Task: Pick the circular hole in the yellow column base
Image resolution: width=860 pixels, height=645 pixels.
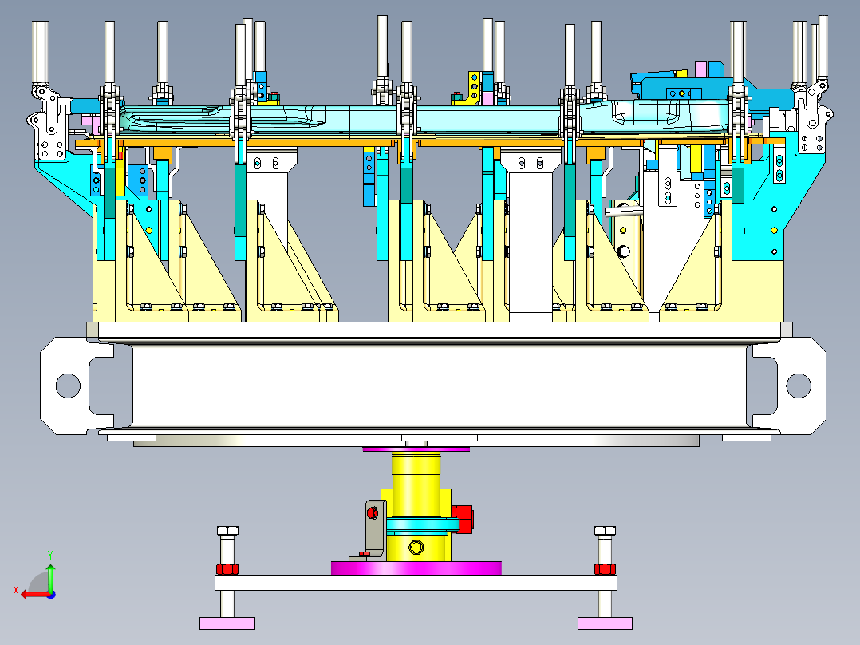Action: point(416,548)
